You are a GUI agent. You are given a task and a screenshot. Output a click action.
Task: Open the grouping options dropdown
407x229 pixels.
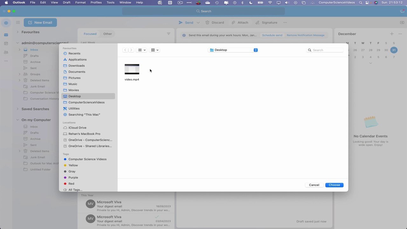click(x=155, y=50)
